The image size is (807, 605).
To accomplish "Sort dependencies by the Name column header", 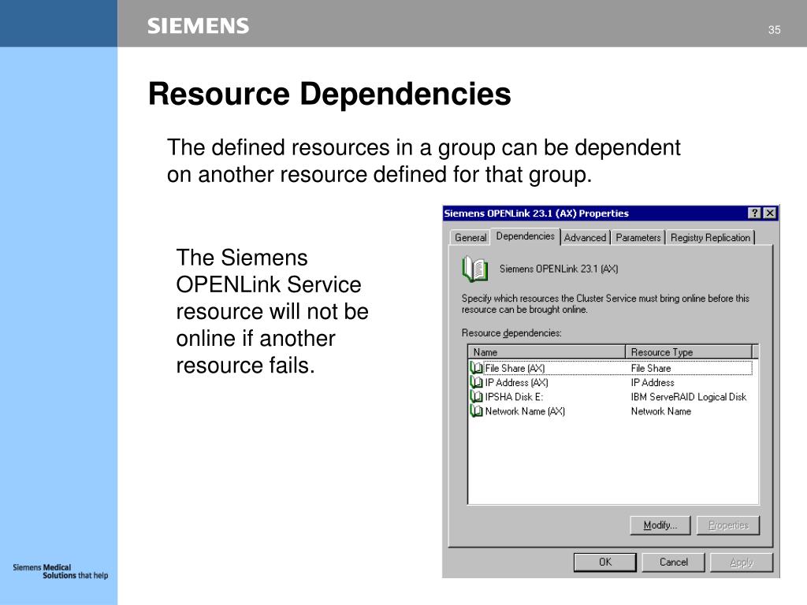I will pos(547,352).
